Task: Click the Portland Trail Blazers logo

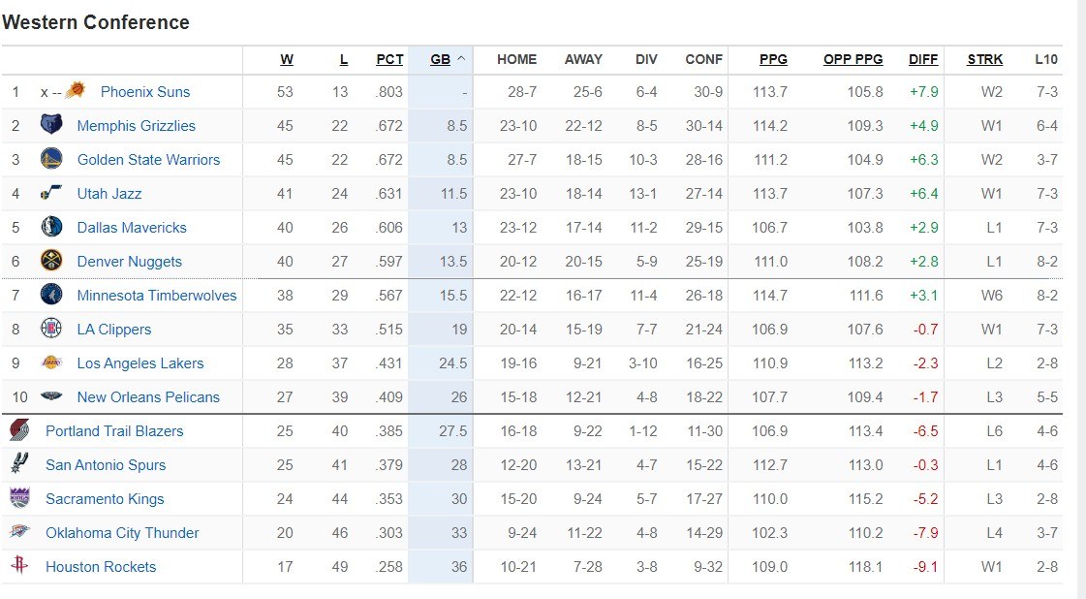Action: coord(19,430)
